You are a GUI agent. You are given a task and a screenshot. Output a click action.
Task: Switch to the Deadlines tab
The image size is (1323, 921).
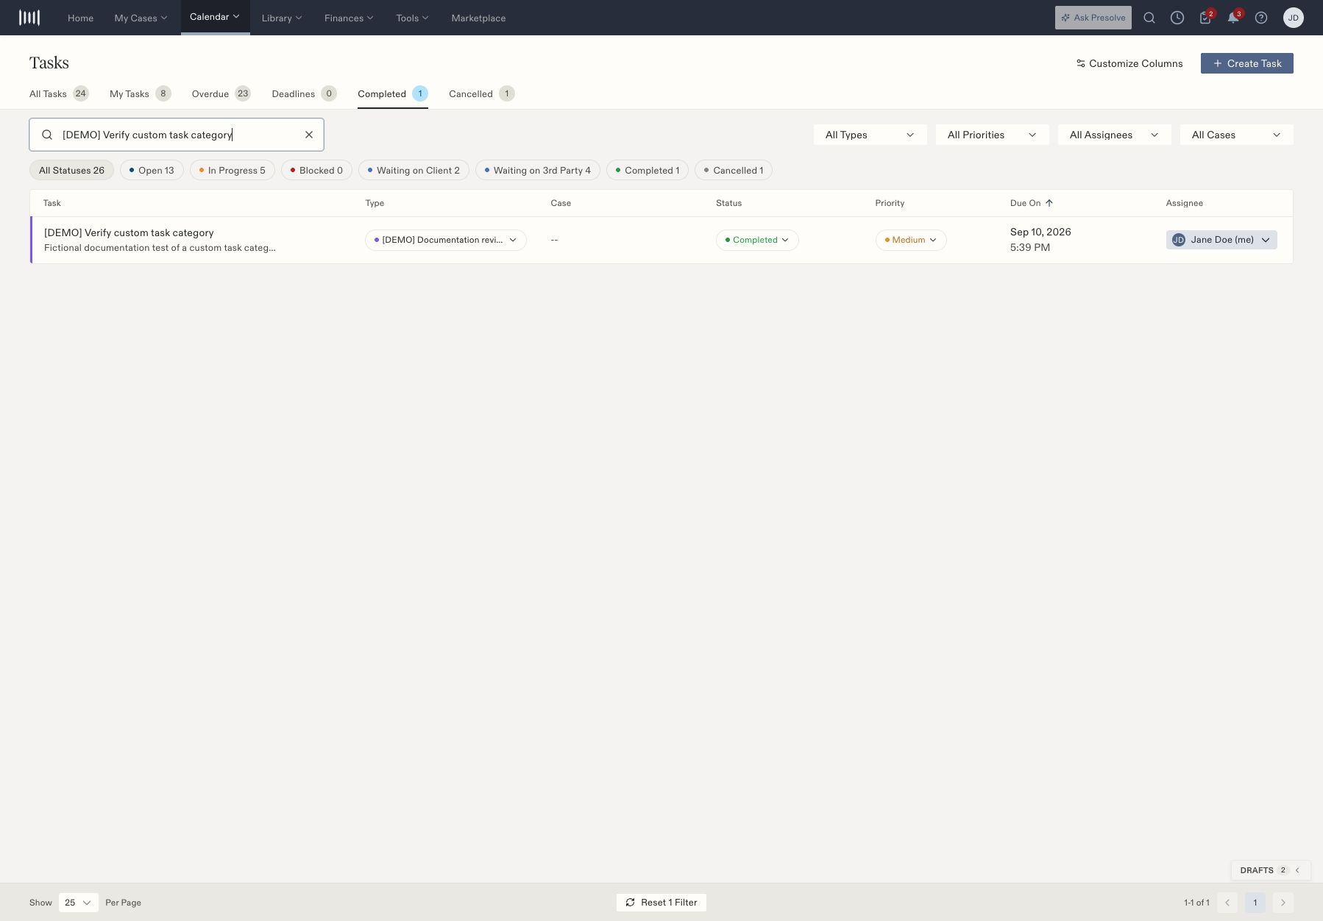[304, 94]
